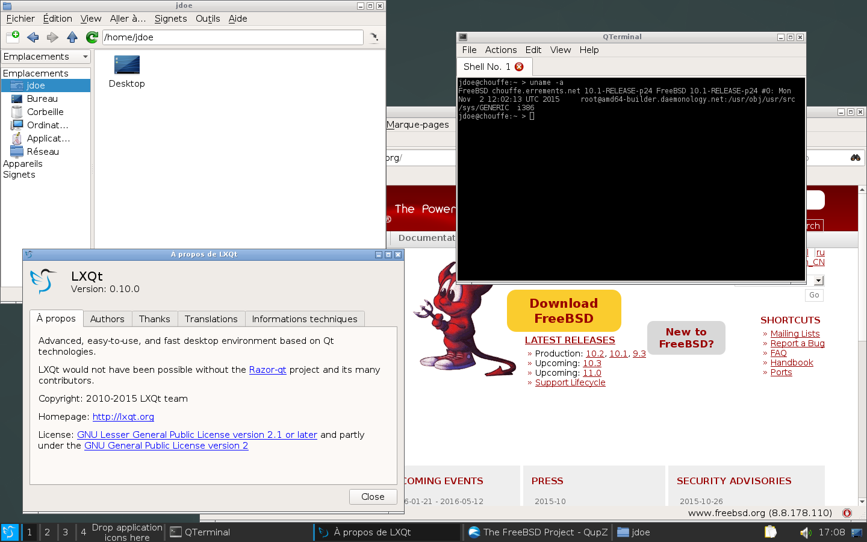Open the dropdown arrow above the Go button
The width and height of the screenshot is (867, 542).
click(x=818, y=281)
